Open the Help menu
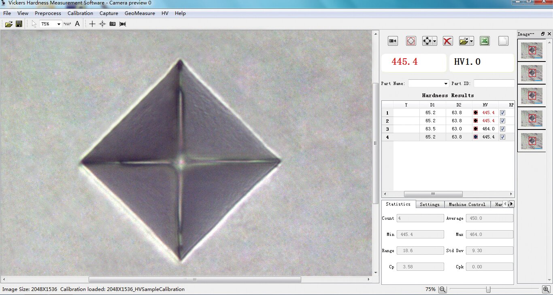Viewport: 553px width, 295px height. point(180,13)
